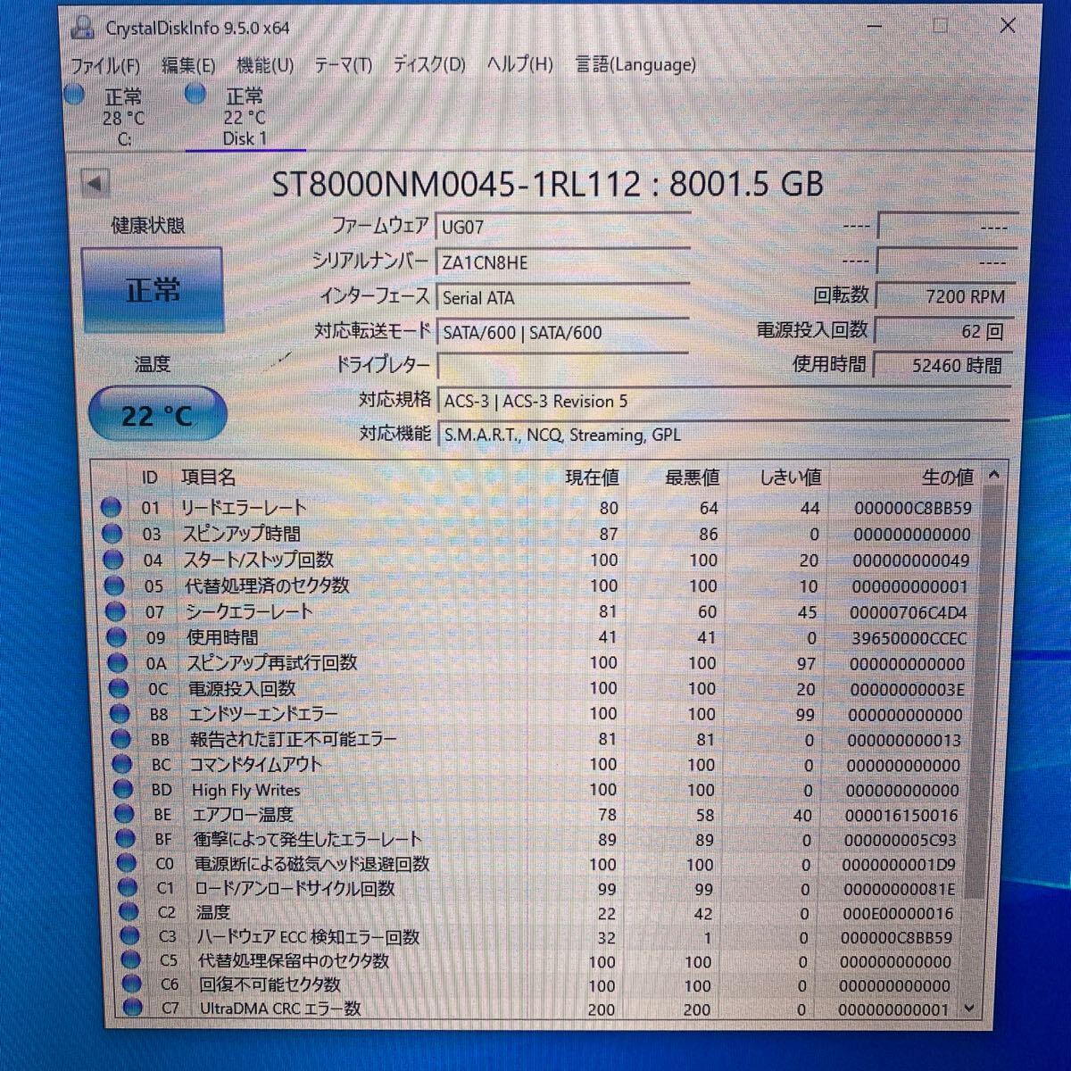Image resolution: width=1071 pixels, height=1071 pixels.
Task: Click status icon for C2 温度
Action: pos(129,912)
